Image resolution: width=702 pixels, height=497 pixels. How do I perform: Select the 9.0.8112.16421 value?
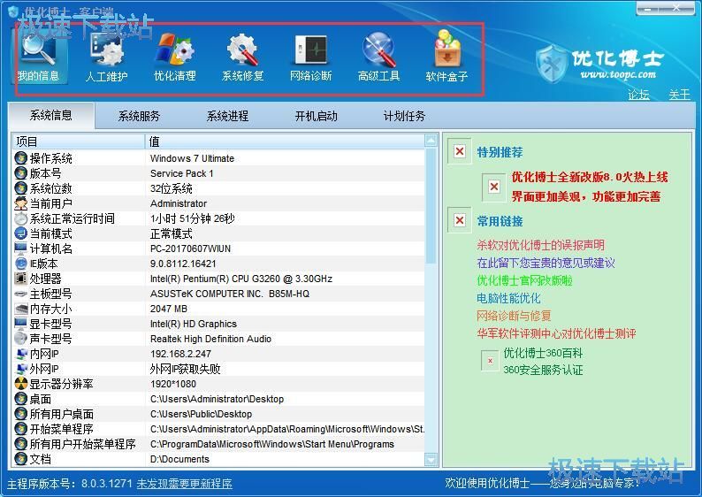pos(183,264)
